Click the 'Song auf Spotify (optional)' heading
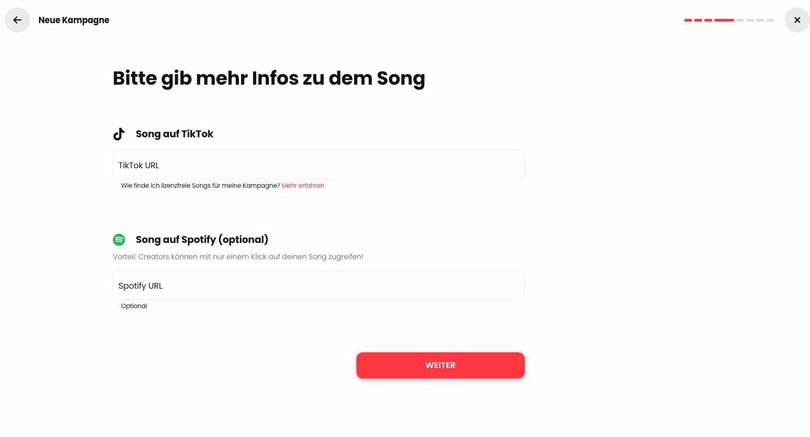810x437 pixels. 202,240
